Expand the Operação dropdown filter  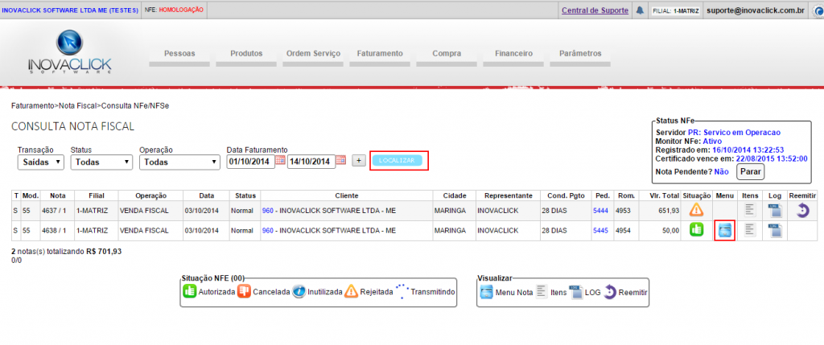[179, 162]
